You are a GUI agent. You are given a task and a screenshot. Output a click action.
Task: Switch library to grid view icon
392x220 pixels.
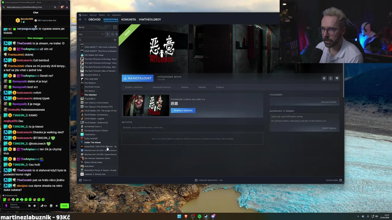click(x=115, y=27)
